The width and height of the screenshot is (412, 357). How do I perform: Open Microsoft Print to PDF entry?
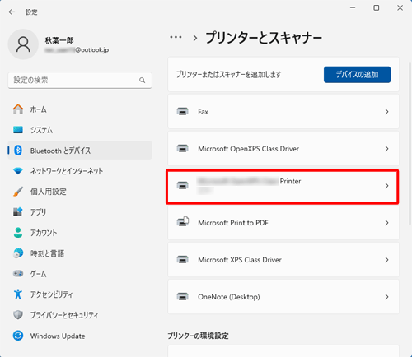pos(283,223)
